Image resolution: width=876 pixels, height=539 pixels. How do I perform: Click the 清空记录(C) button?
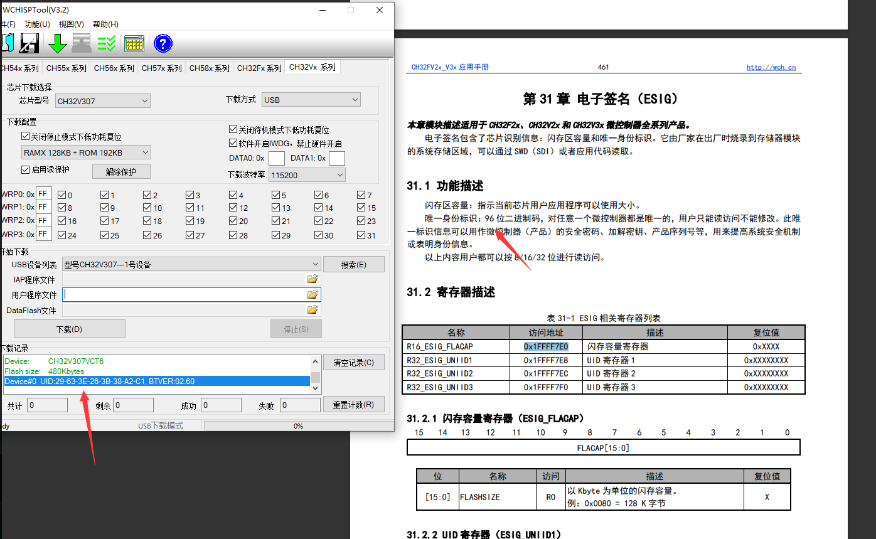[354, 363]
